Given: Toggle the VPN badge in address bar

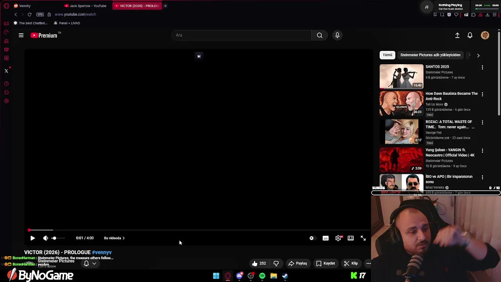Looking at the screenshot, I should (40, 14).
